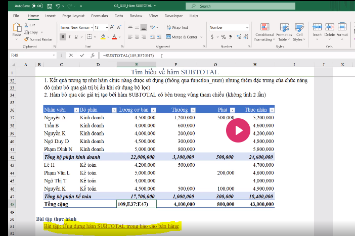
Task: Click the Format as Table icon
Action: [x=283, y=30]
